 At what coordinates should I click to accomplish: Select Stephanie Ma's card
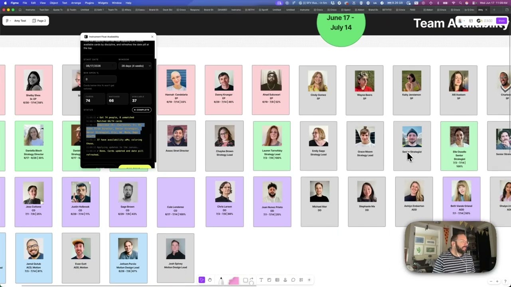[367, 202]
